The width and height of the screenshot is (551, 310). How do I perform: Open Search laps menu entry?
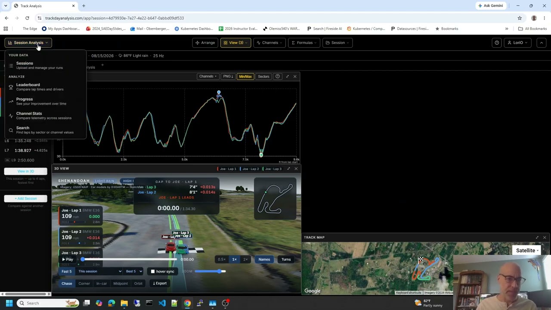click(45, 130)
